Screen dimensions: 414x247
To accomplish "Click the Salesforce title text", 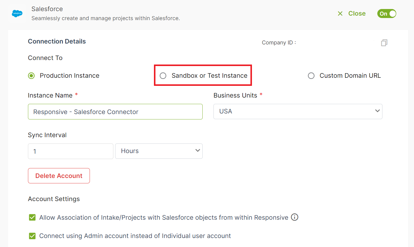I will [47, 9].
